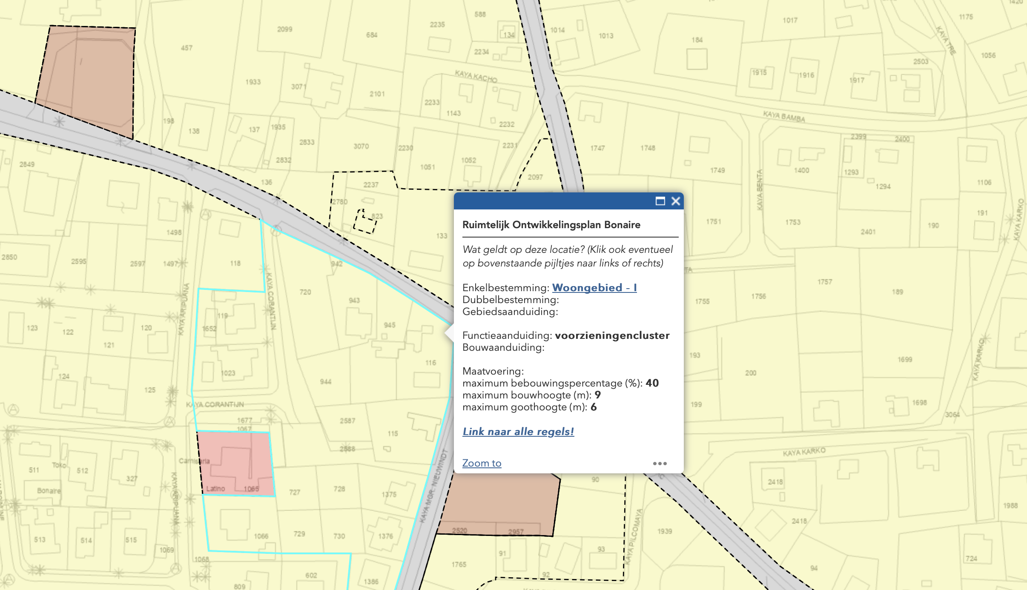Select parcel 2099 on the map

pos(284,29)
